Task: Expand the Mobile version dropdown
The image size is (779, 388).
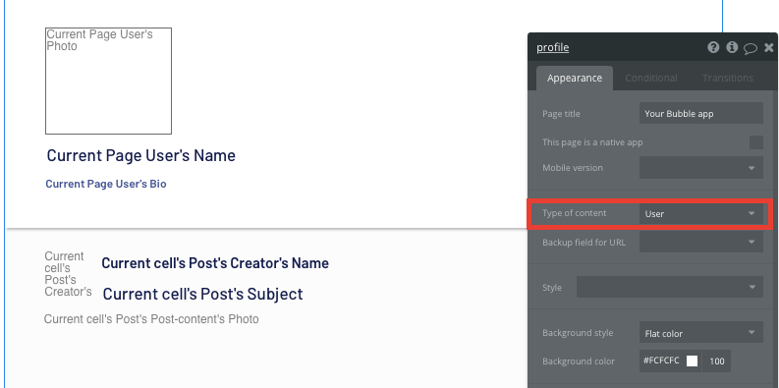Action: point(701,168)
